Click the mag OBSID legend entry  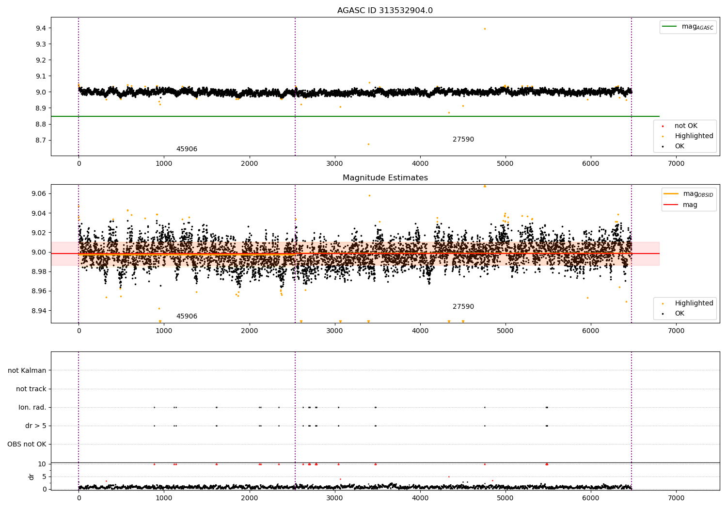point(689,194)
